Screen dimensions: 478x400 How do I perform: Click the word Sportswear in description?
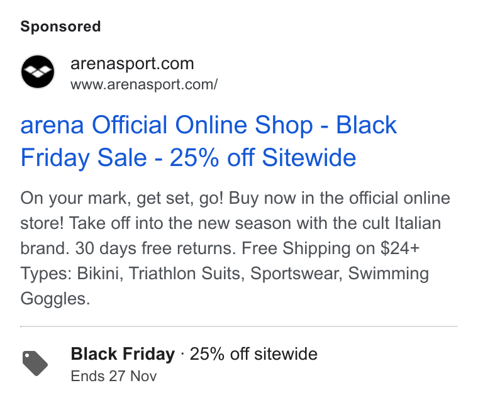click(x=296, y=274)
